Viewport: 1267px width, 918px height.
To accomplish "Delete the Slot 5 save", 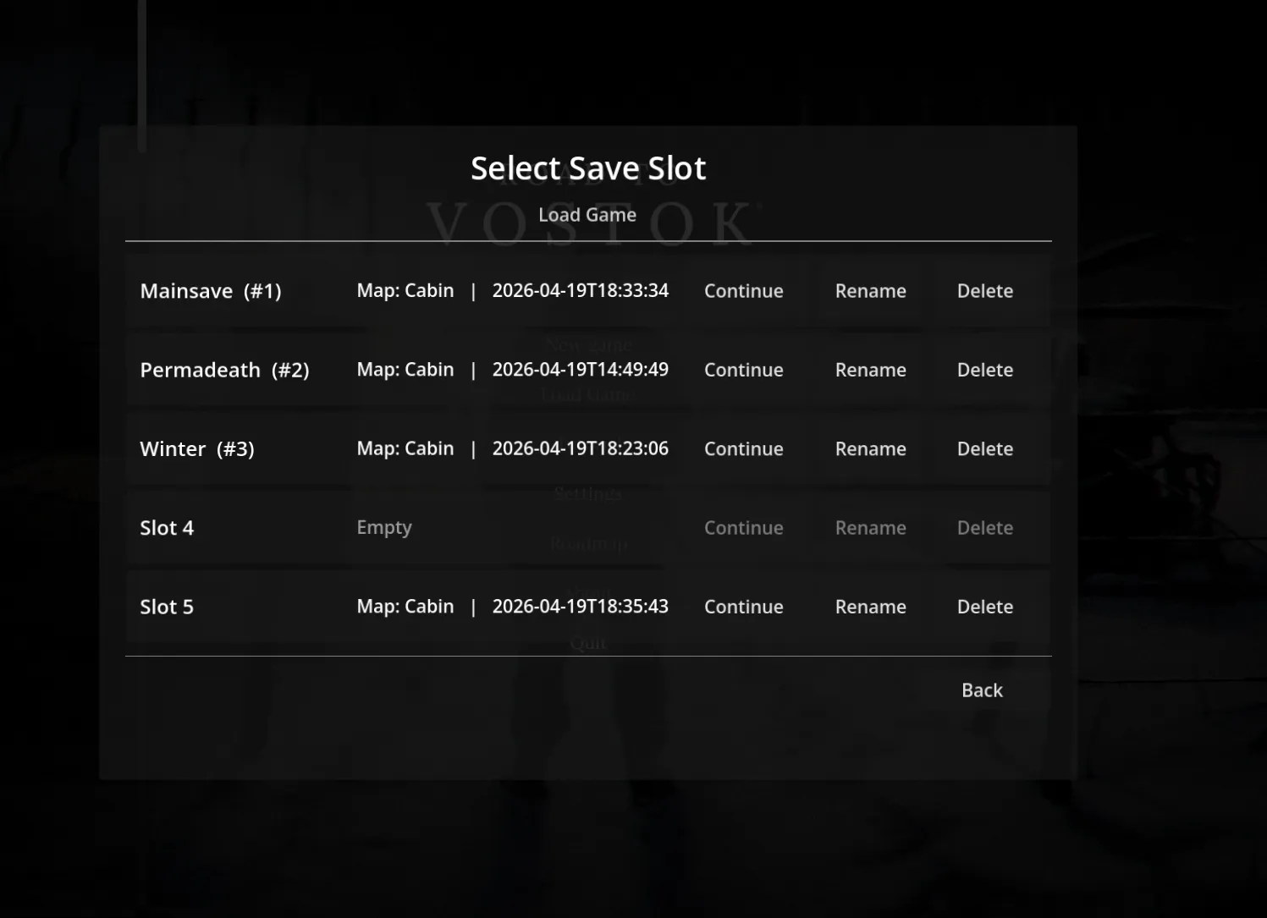I will coord(984,607).
